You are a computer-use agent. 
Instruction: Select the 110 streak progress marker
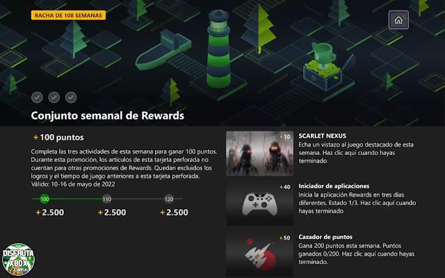pos(106,199)
